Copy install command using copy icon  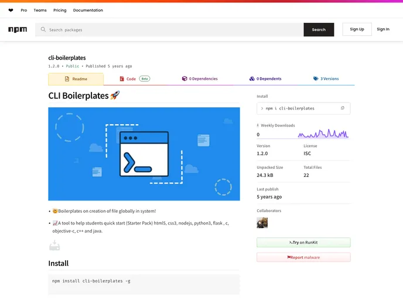342,108
